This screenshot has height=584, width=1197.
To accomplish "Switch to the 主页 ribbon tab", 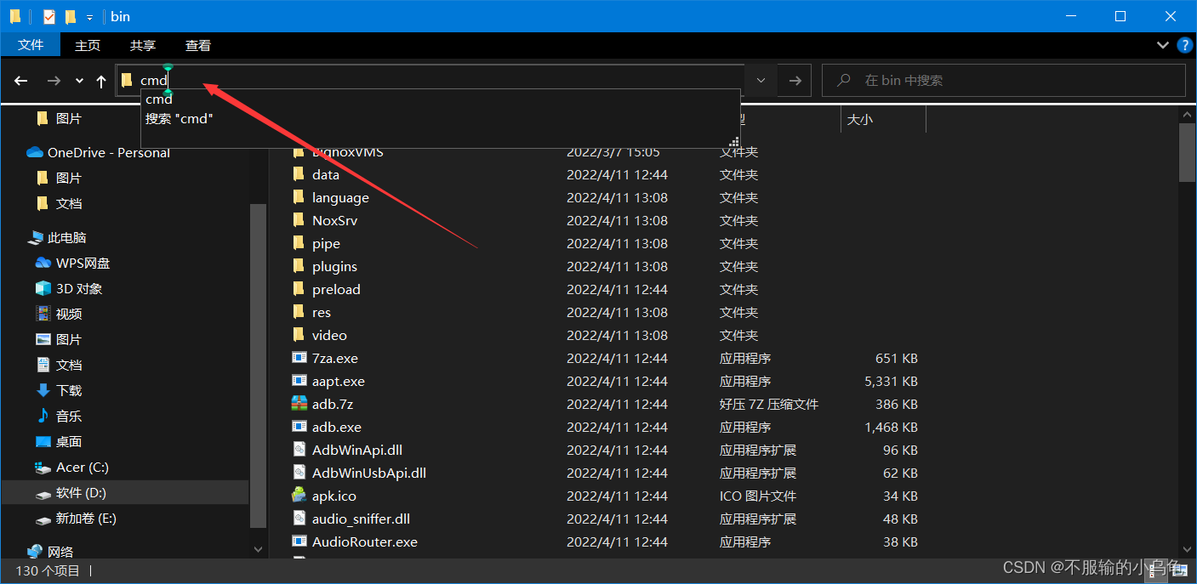I will click(88, 45).
